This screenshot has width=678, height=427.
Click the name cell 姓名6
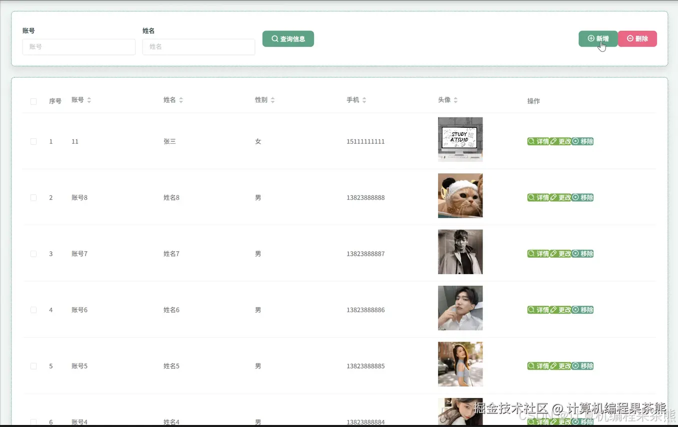(x=171, y=310)
